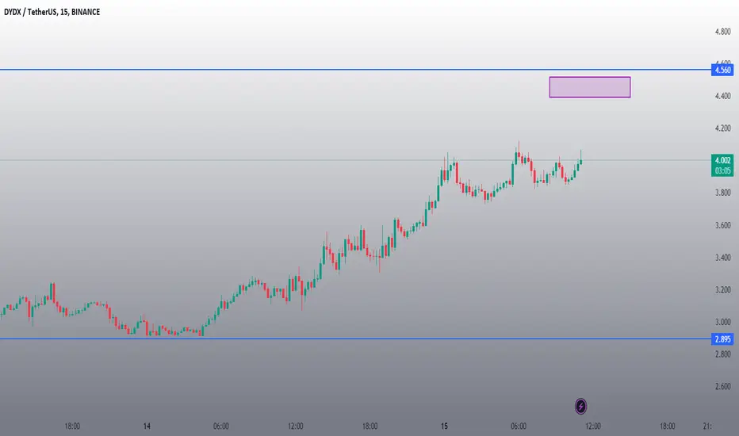Viewport: 739px width, 436px height.
Task: Click the date 15 time axis label
Action: coord(444,426)
